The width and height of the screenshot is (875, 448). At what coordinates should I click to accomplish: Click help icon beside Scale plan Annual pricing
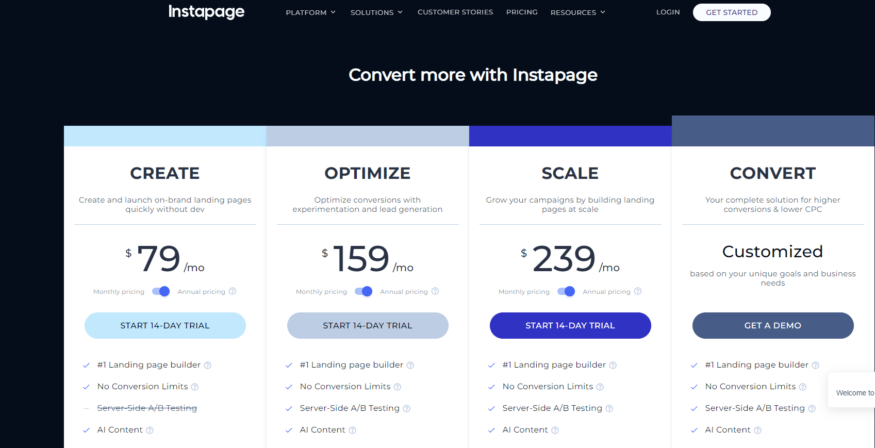click(x=638, y=291)
